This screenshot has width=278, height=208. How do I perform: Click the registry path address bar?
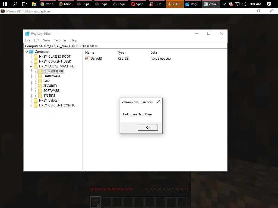(125, 46)
